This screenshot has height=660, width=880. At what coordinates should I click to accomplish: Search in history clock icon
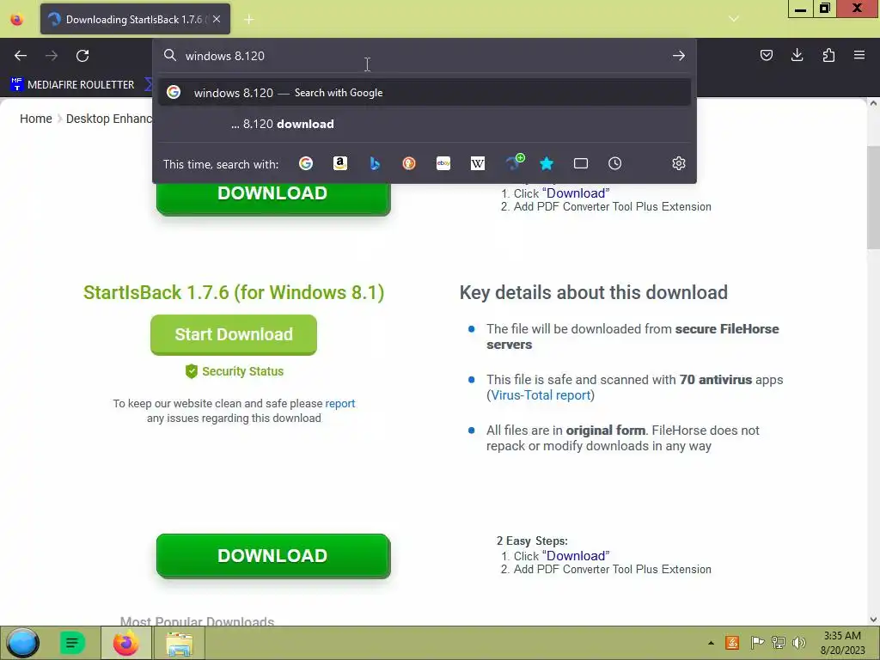click(615, 163)
